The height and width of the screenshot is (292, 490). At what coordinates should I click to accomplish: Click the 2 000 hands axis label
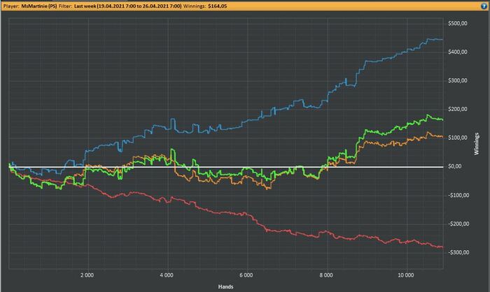point(87,275)
